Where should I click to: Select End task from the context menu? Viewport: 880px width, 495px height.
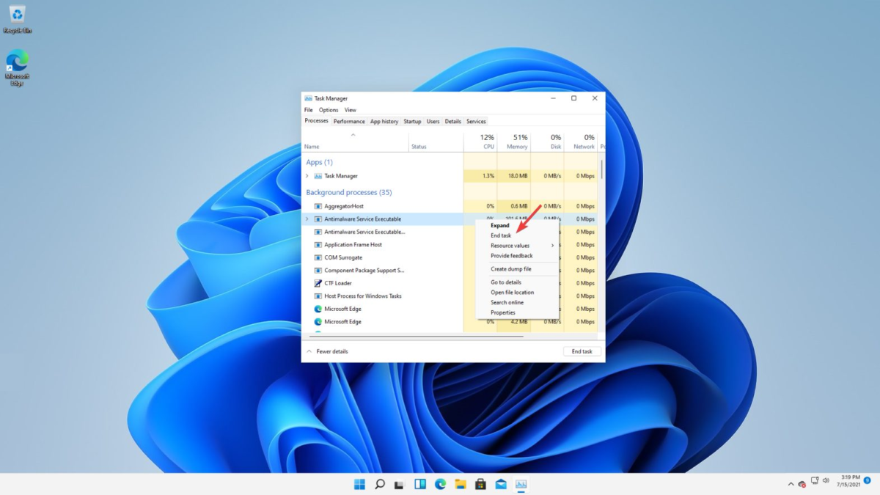point(500,235)
